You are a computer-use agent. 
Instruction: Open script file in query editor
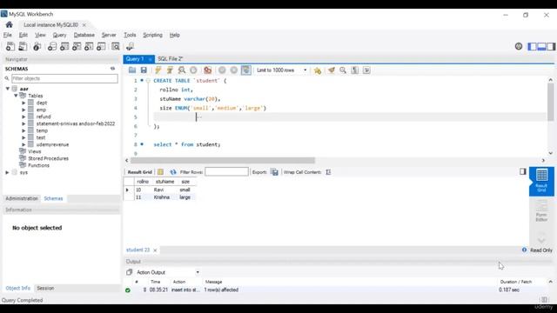click(132, 70)
